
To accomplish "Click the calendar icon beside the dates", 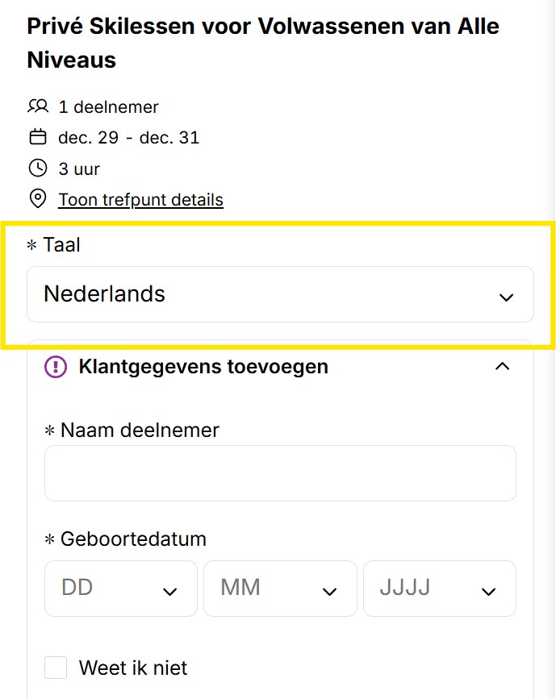I will [x=38, y=137].
